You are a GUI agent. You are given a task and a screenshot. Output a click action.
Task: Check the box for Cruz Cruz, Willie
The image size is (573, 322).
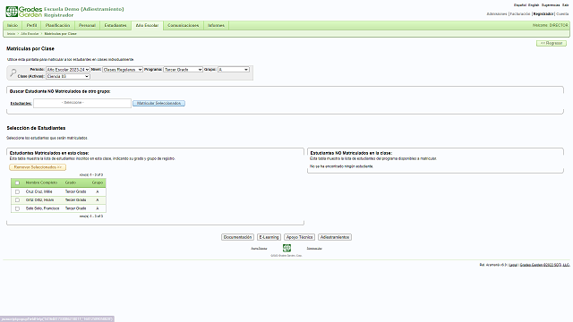17,191
